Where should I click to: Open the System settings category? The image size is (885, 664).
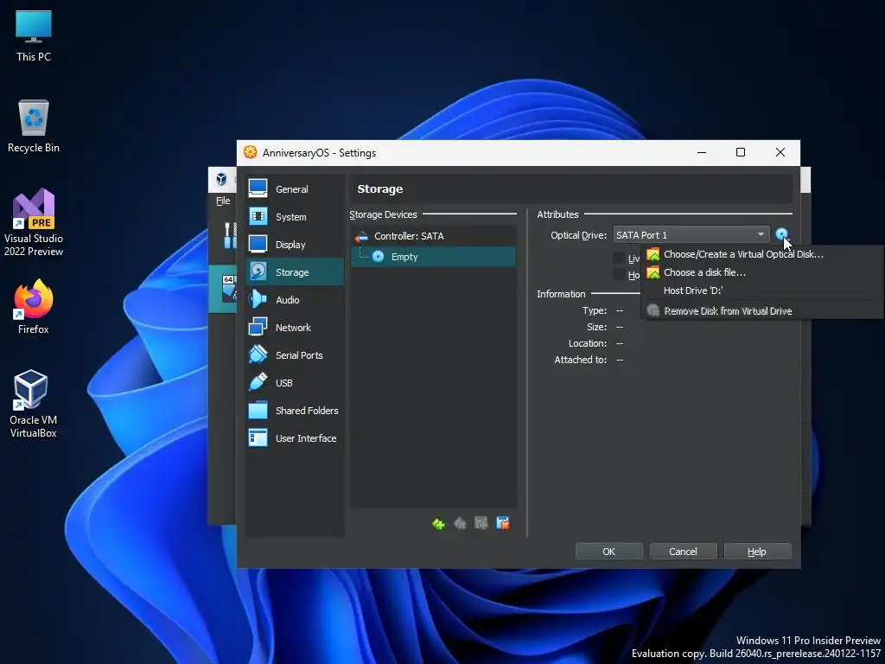(x=295, y=217)
